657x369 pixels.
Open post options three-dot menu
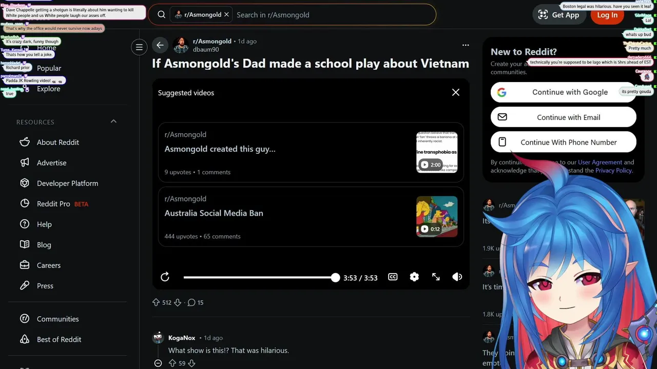(466, 45)
